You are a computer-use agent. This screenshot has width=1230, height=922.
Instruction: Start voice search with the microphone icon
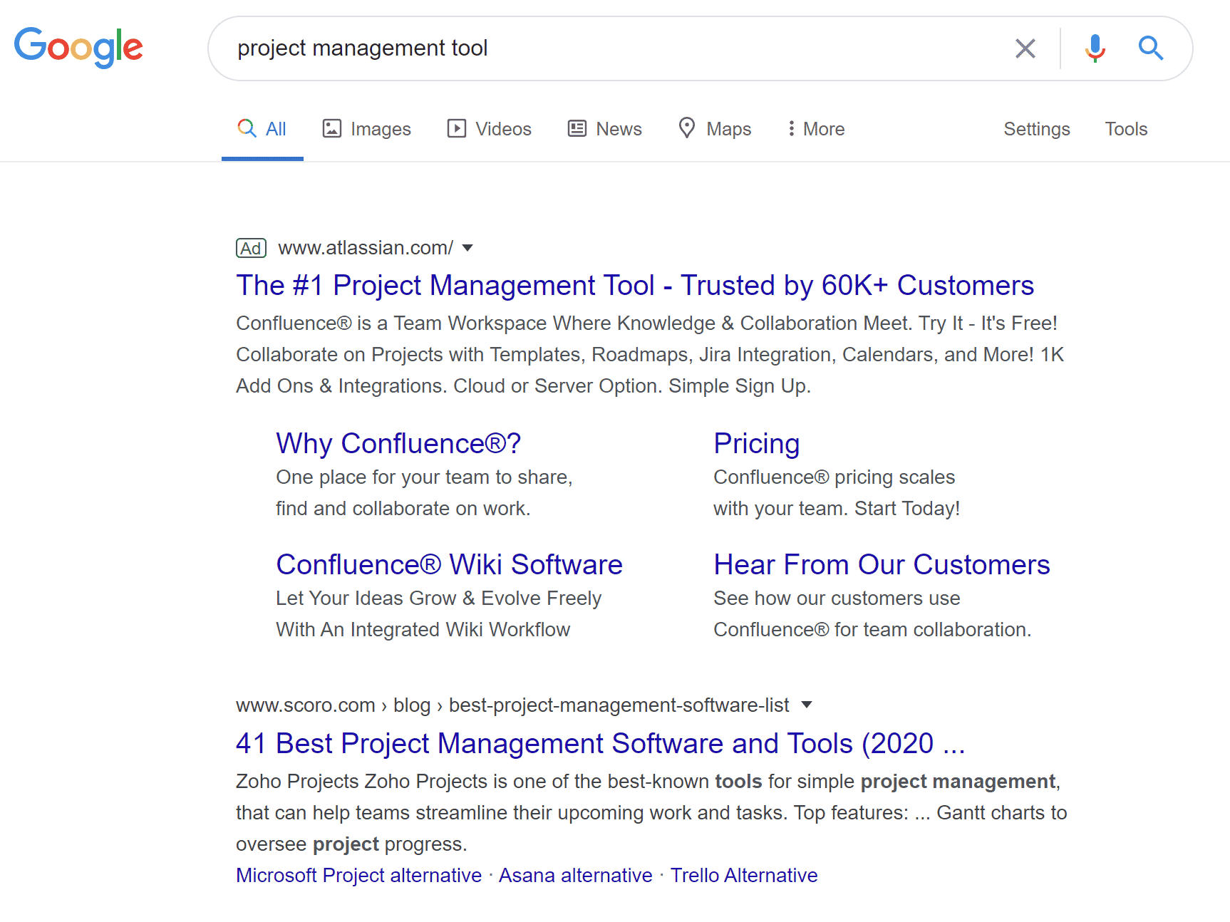pos(1095,48)
